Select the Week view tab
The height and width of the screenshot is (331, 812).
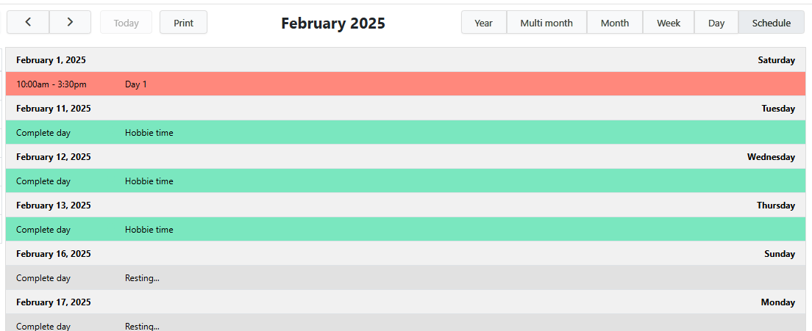[x=668, y=23]
